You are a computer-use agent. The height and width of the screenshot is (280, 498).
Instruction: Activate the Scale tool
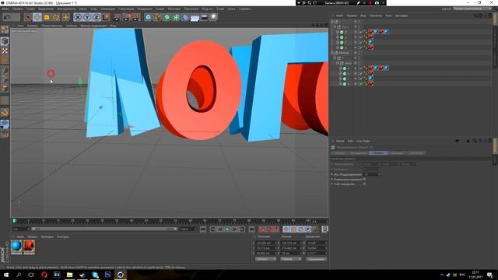click(47, 17)
